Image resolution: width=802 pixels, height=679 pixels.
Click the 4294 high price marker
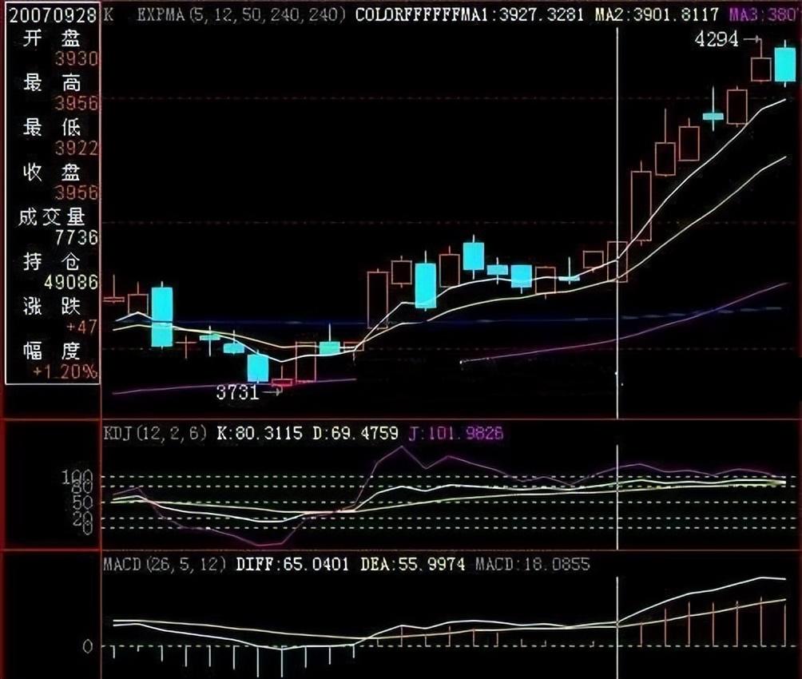pyautogui.click(x=717, y=39)
